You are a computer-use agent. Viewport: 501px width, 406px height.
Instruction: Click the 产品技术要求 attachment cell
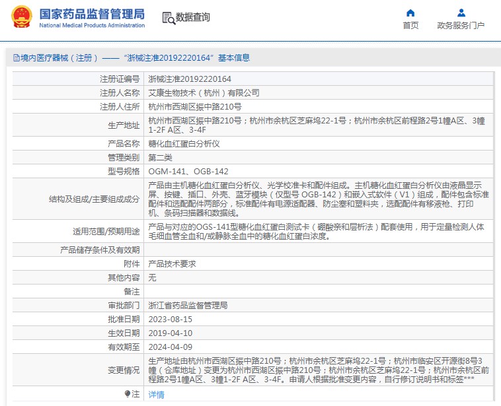(172, 263)
